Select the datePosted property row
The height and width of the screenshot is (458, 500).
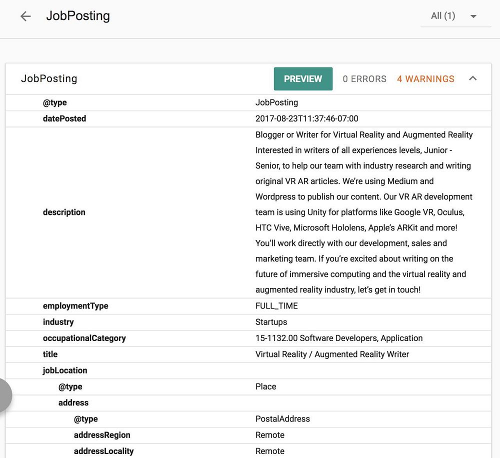(64, 118)
